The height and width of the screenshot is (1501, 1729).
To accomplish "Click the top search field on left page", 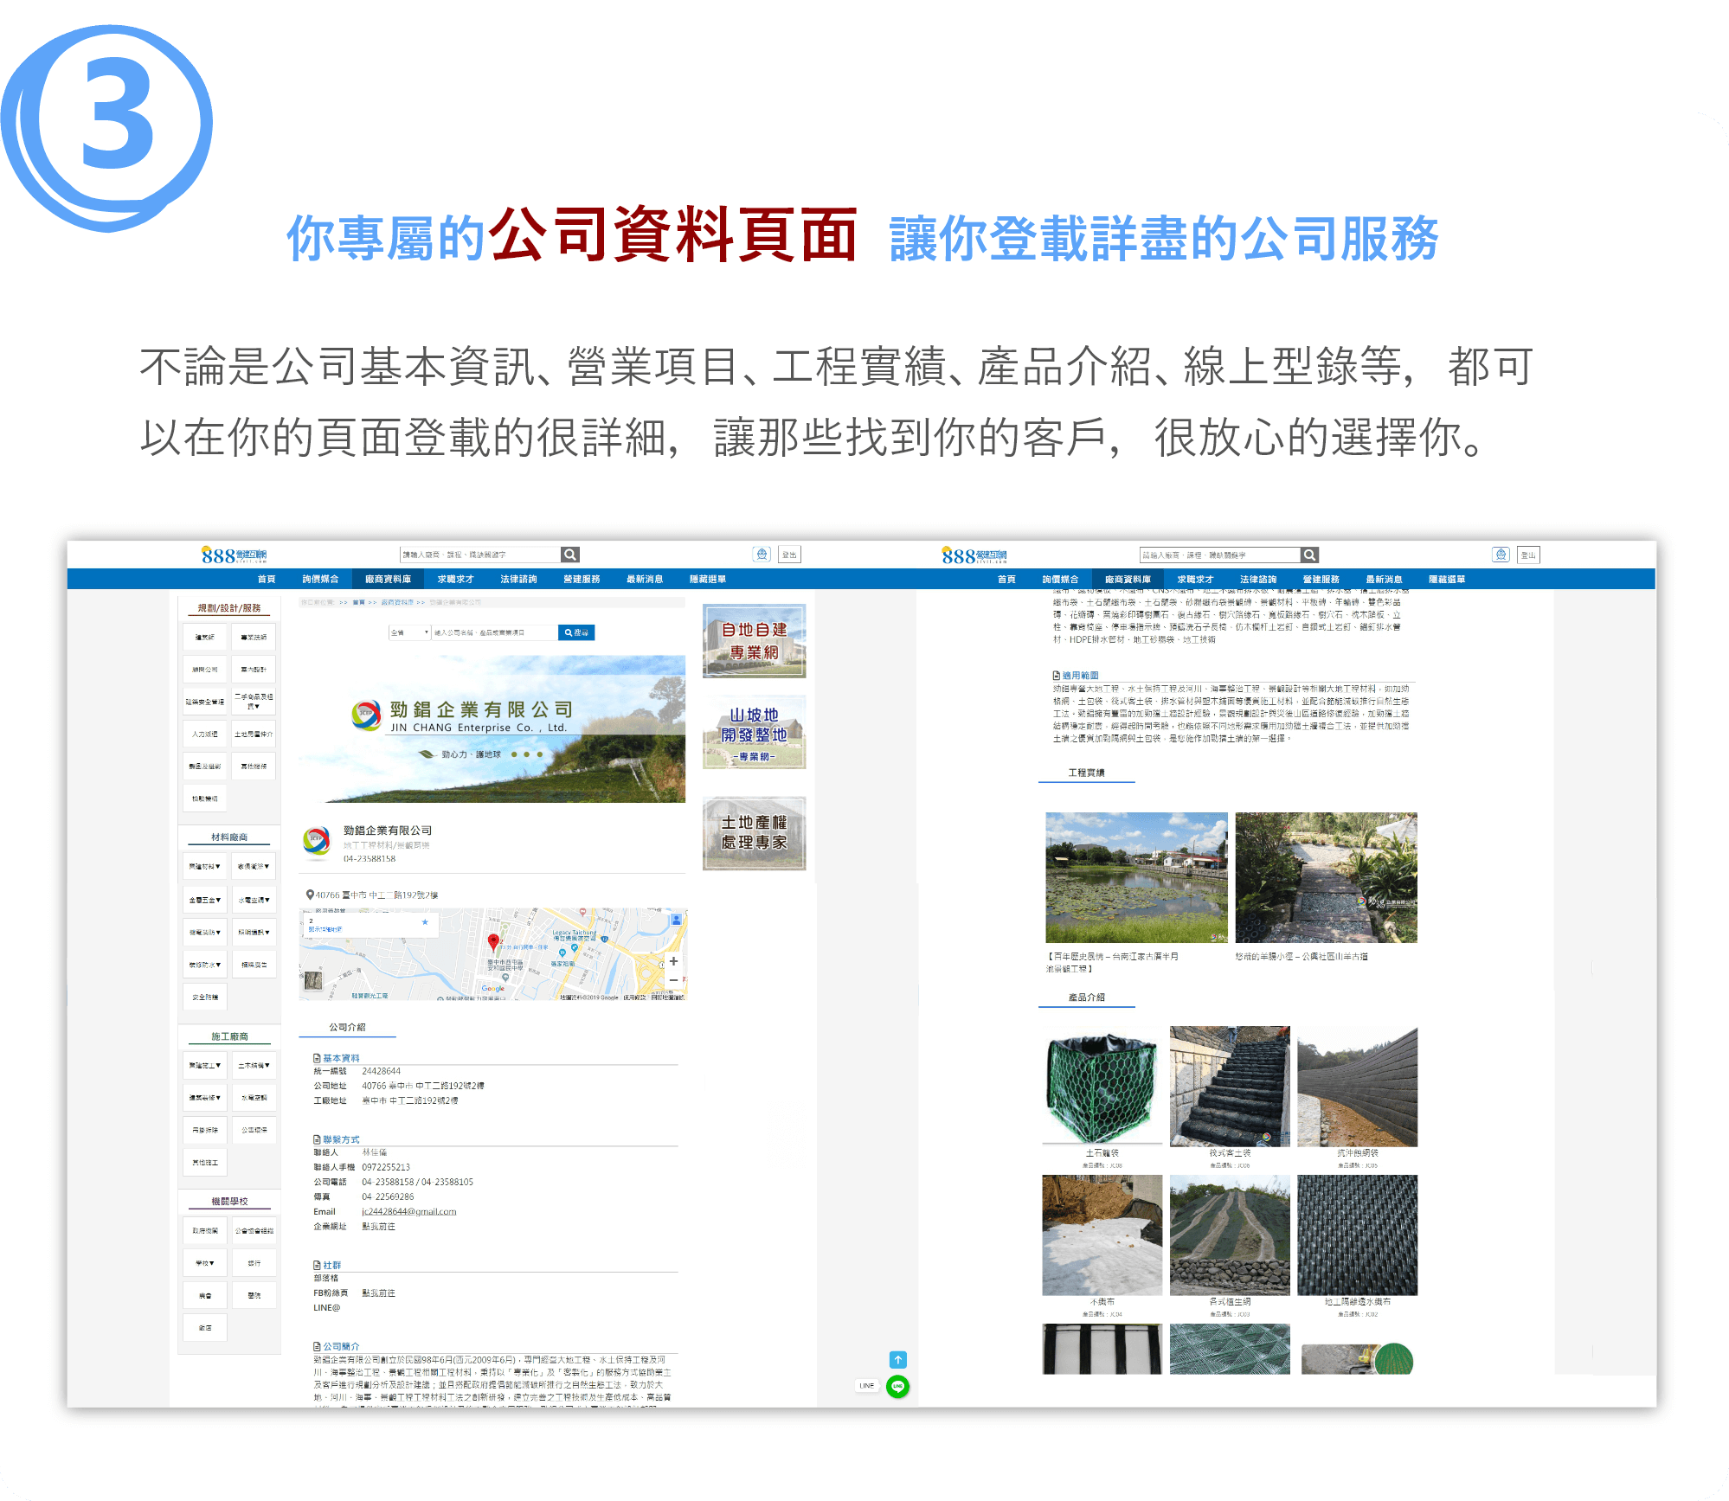I will click(480, 555).
